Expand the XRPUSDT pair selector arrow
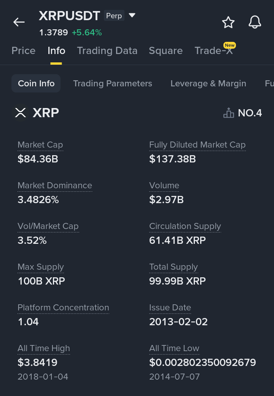 (132, 16)
